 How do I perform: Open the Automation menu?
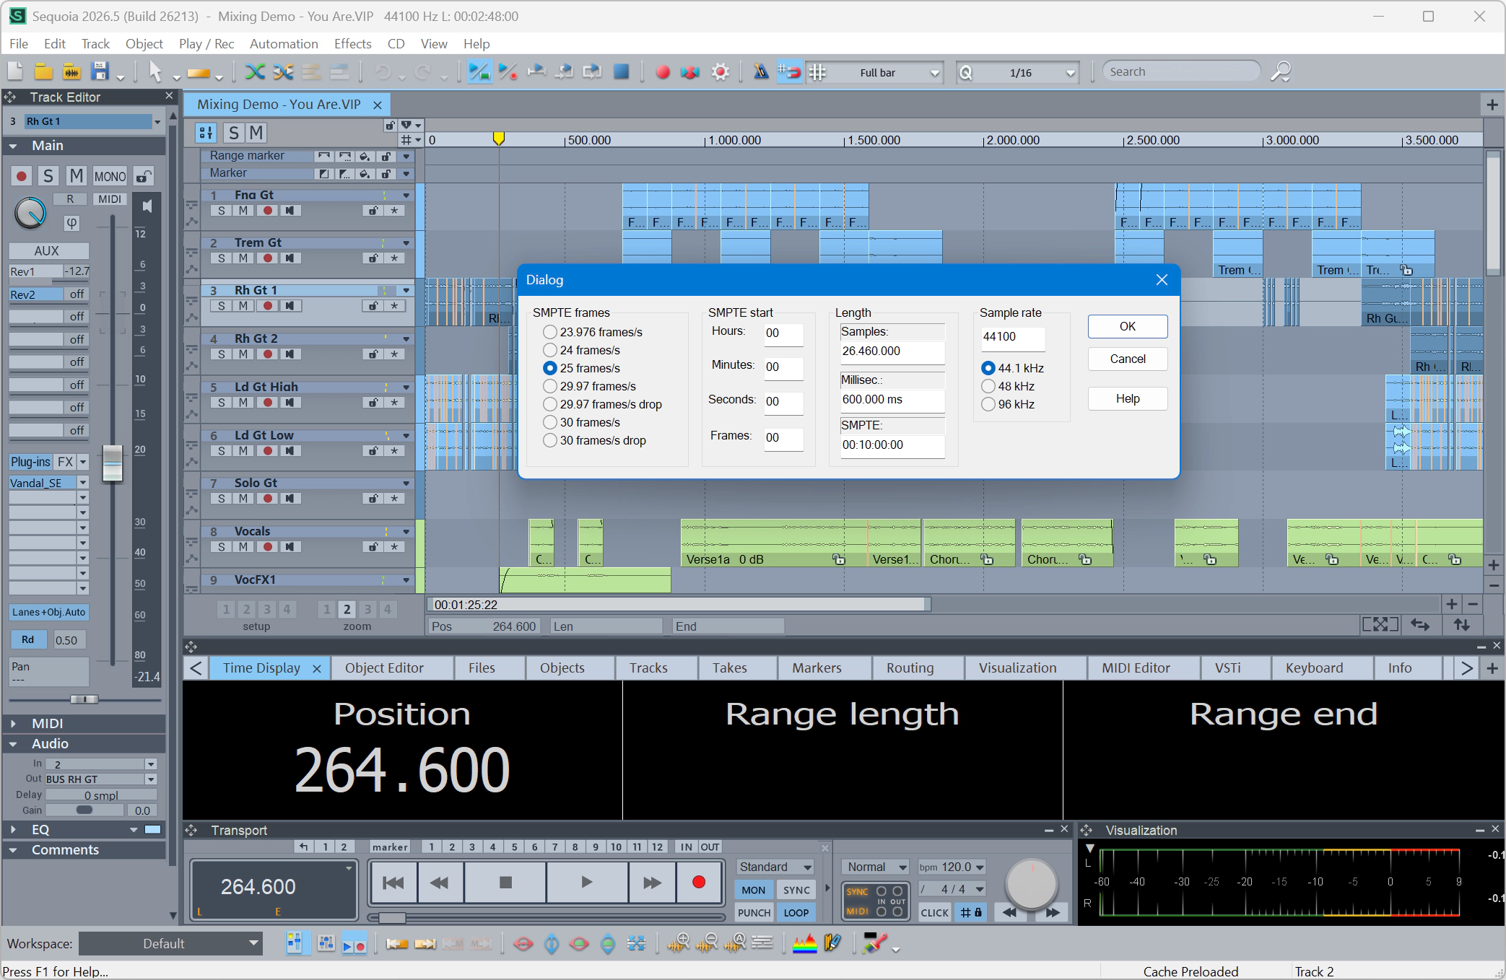coord(284,44)
